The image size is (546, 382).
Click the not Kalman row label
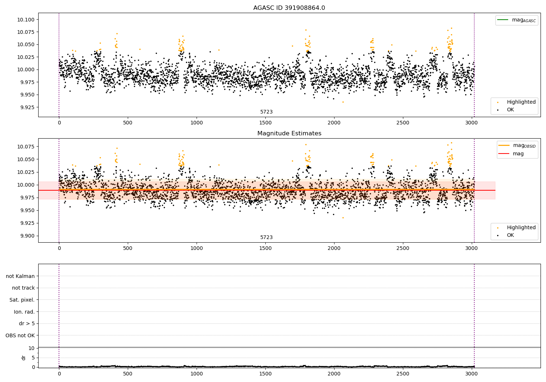(20, 276)
